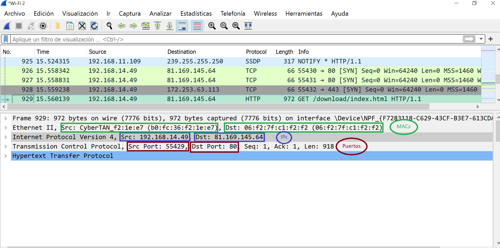The width and height of the screenshot is (500, 248).
Task: Go back in packet history arrow
Action: pos(121,26)
